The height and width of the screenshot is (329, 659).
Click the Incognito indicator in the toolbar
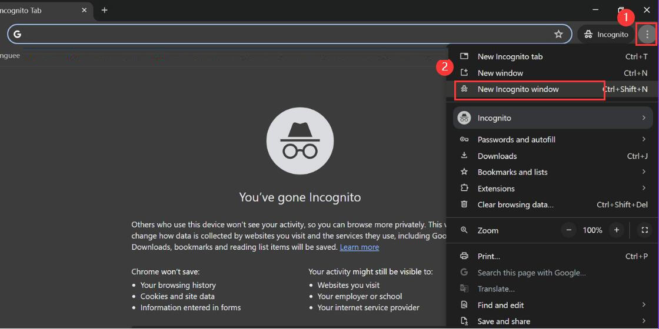tap(606, 35)
